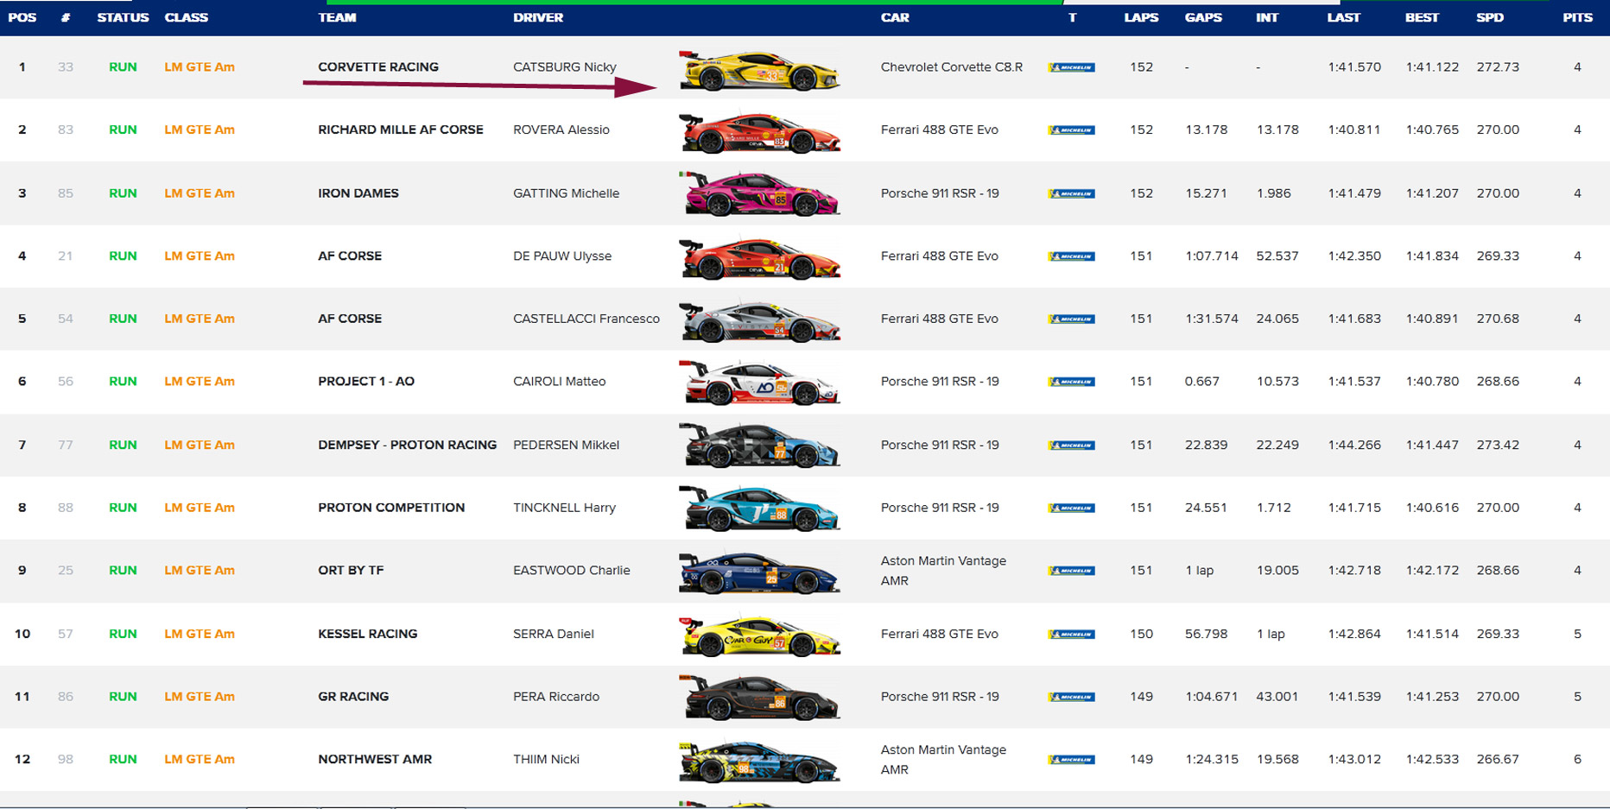The image size is (1610, 809).
Task: Click the PITS column header
Action: point(1576,17)
